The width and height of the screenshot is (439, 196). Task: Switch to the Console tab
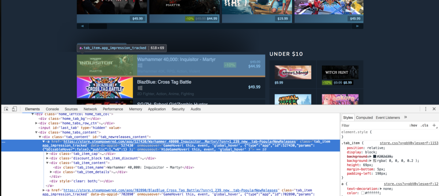pos(52,109)
